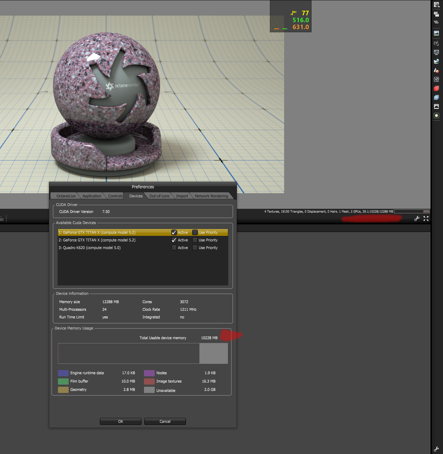Viewport: 443px width, 454px height.
Task: Toggle fullscreen with the four-arrows icon
Action: [x=426, y=219]
